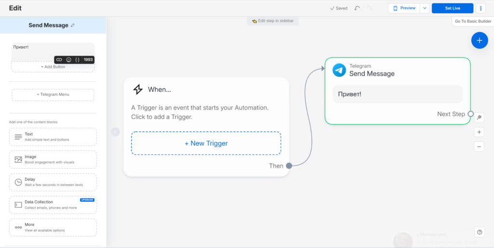Click the Send Message title in Telegram node

[372, 74]
